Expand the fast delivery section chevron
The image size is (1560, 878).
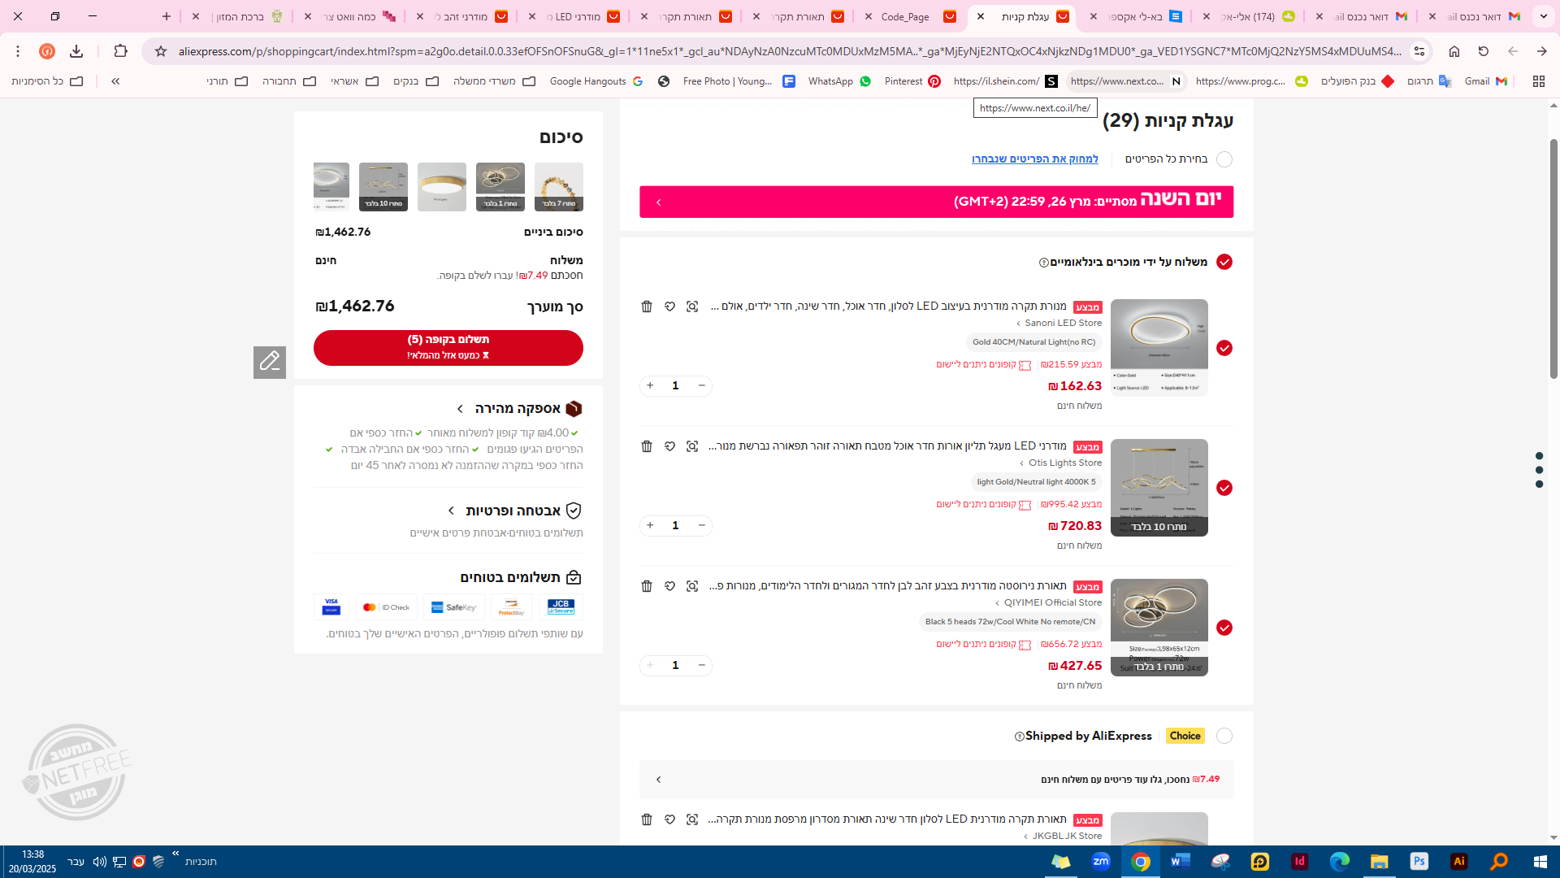[x=460, y=409]
